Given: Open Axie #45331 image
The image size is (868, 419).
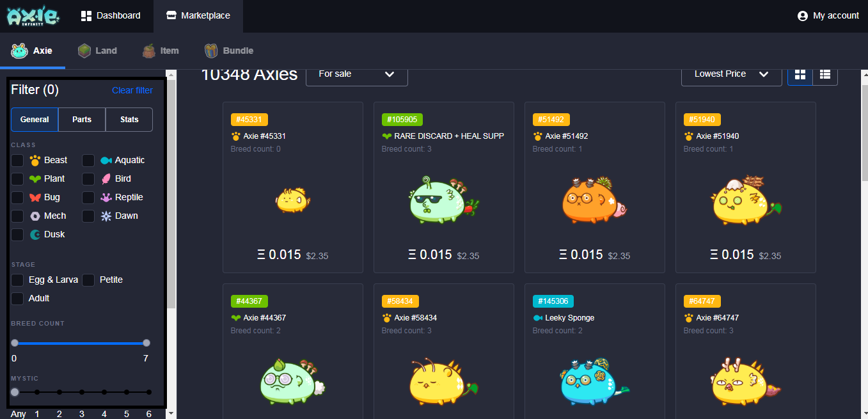Looking at the screenshot, I should point(293,200).
